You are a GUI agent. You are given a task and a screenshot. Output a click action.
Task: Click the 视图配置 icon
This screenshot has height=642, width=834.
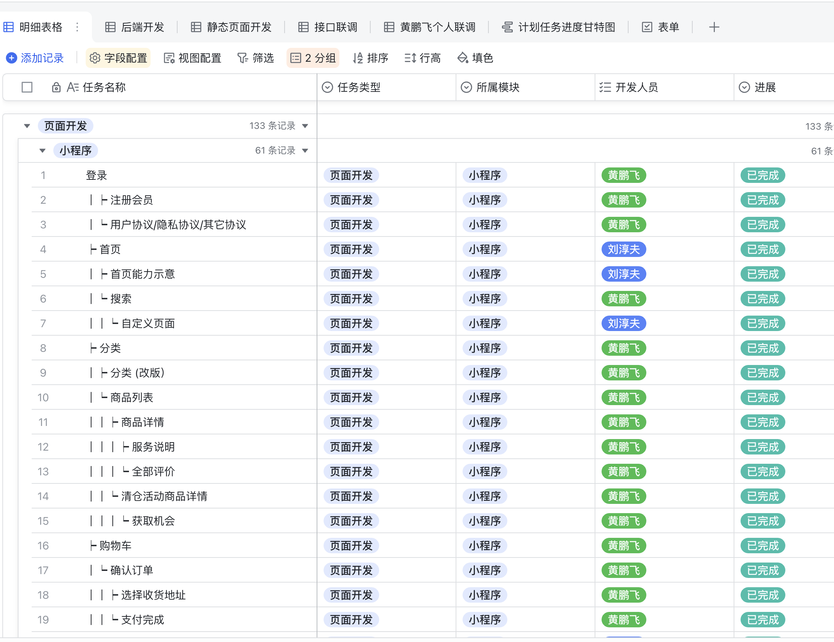tap(169, 58)
